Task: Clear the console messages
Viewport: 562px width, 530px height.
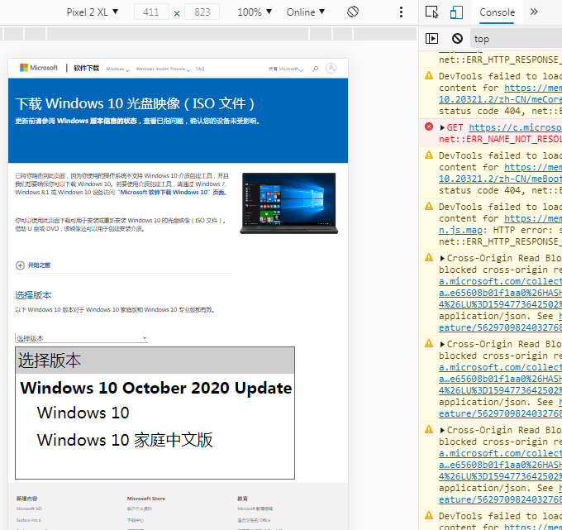Action: [x=457, y=38]
